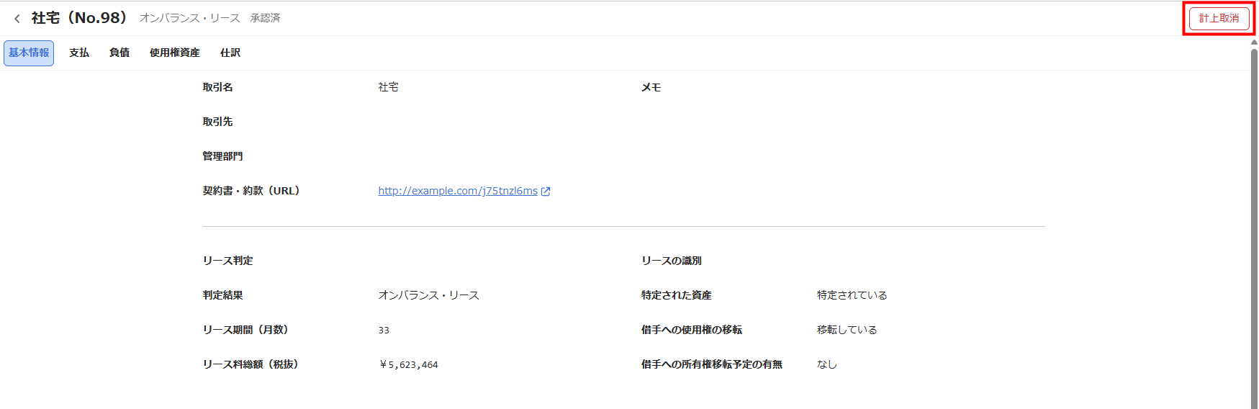Click the lease period value 33
This screenshot has width=1259, height=409.
coord(384,331)
